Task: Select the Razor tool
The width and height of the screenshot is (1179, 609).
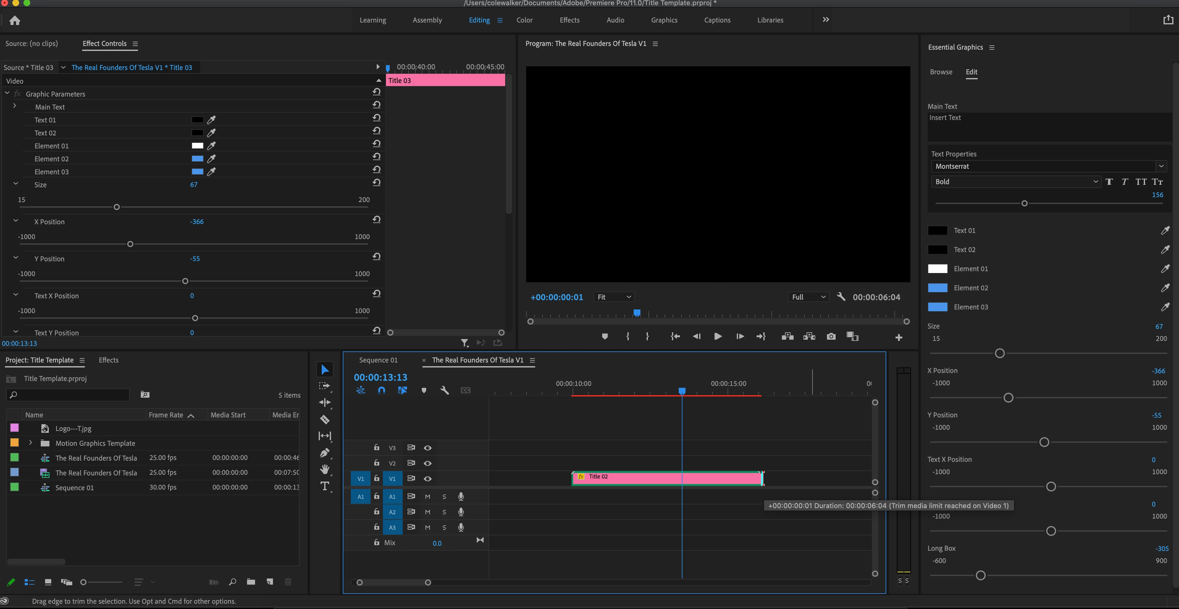Action: [x=325, y=419]
